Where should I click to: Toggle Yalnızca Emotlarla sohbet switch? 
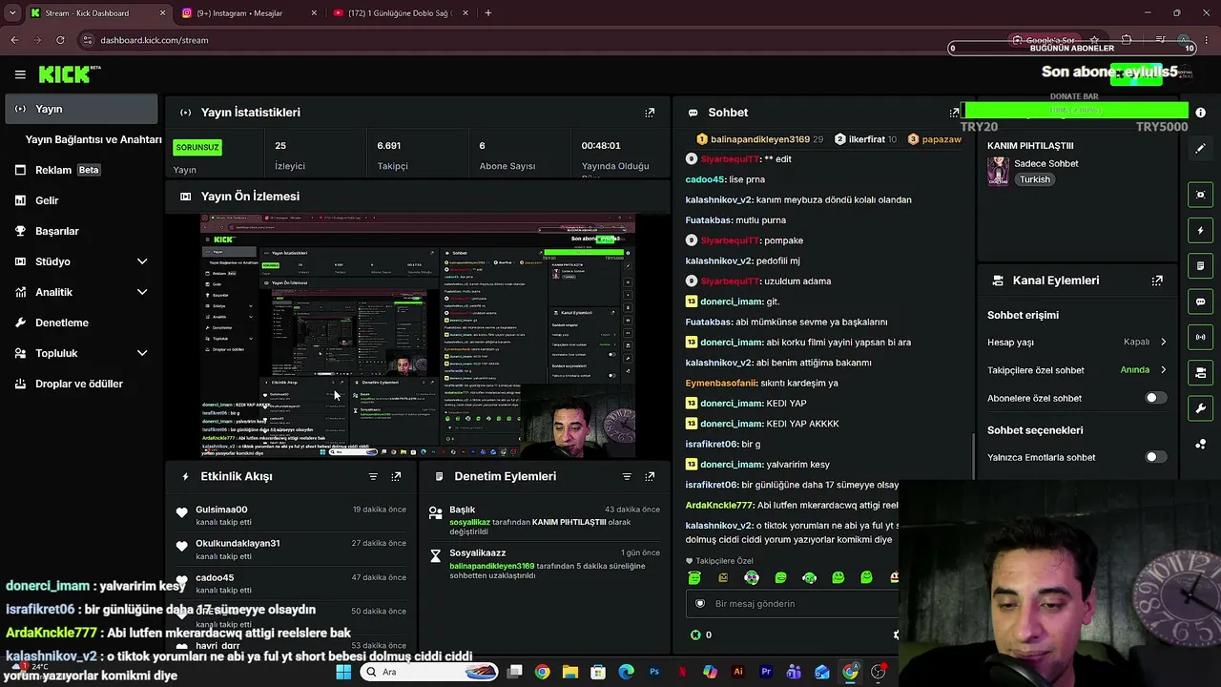coord(1155,457)
